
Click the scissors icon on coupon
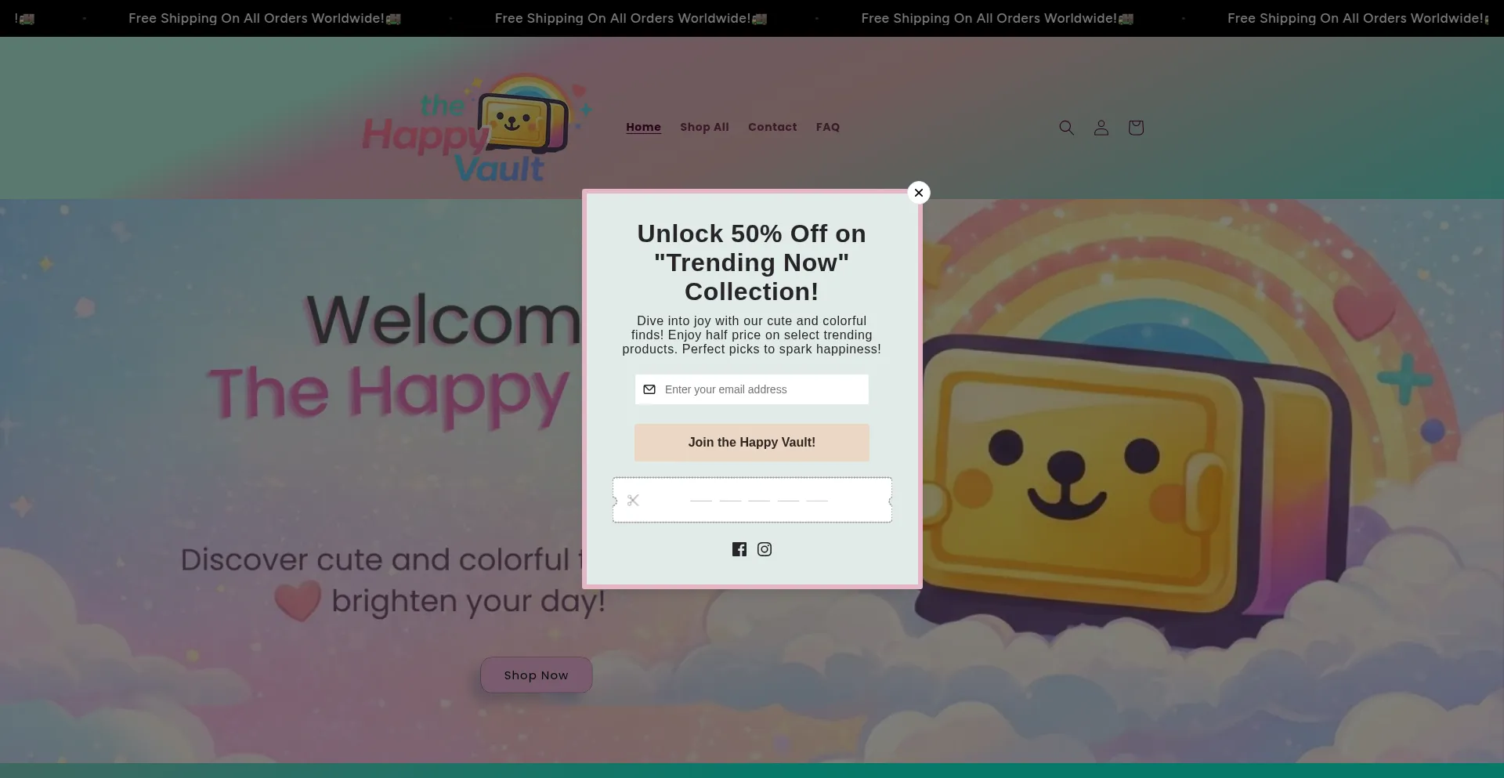[633, 500]
